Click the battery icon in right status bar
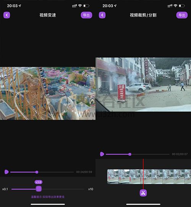 (x=182, y=6)
